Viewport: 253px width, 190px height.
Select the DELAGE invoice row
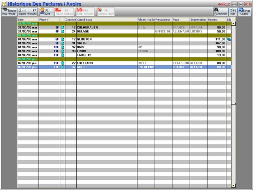pyautogui.click(x=125, y=31)
